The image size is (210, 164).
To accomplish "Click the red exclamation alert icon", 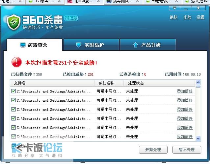I will [x=16, y=62].
